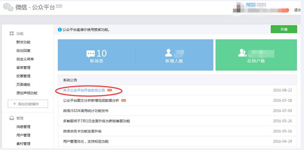Open 自定义菜单 in the sidebar
The width and height of the screenshot is (304, 150).
pyautogui.click(x=25, y=59)
